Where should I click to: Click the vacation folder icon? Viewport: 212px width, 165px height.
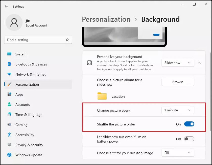click(102, 96)
